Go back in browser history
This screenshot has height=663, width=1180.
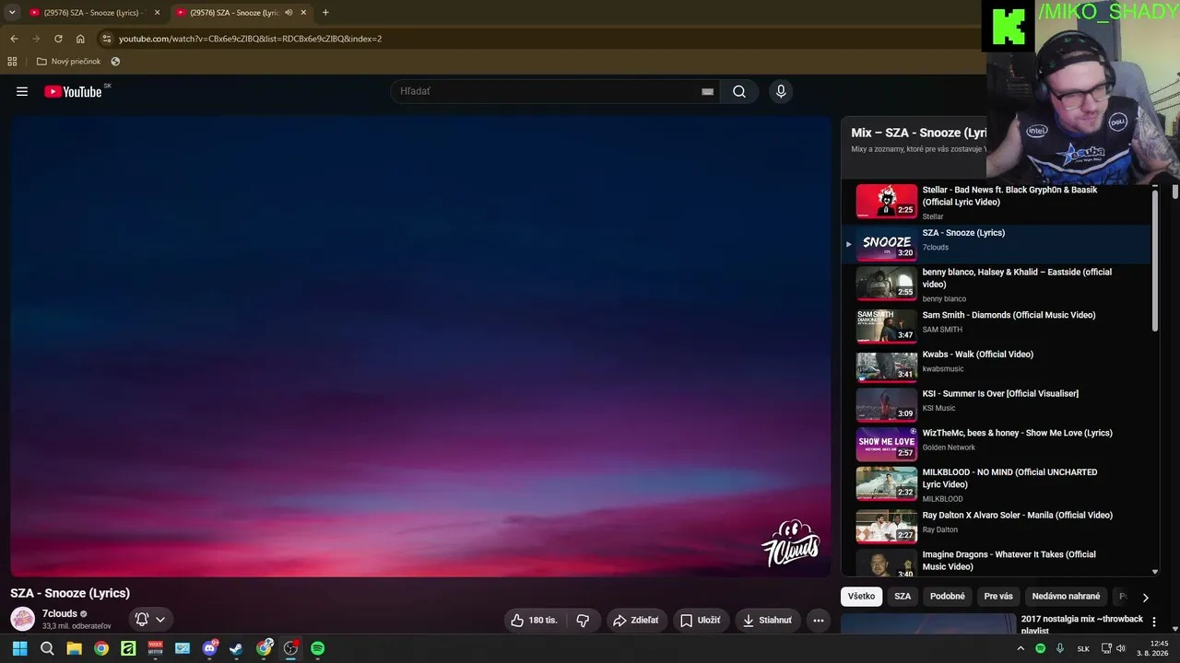[x=14, y=39]
